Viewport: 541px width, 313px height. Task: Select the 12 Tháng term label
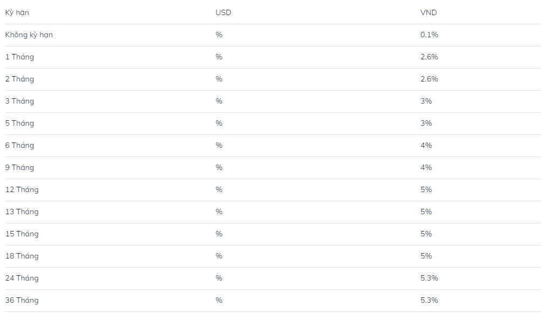[x=22, y=189]
